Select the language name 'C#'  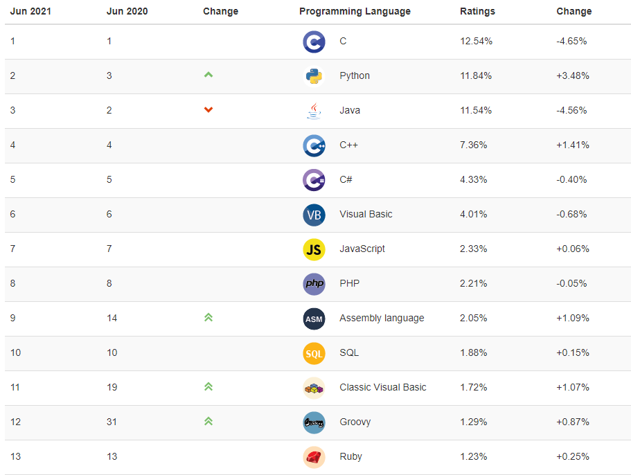coord(346,179)
